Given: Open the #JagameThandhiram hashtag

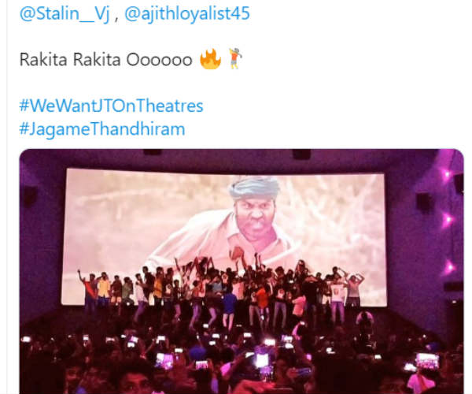Looking at the screenshot, I should tap(102, 129).
